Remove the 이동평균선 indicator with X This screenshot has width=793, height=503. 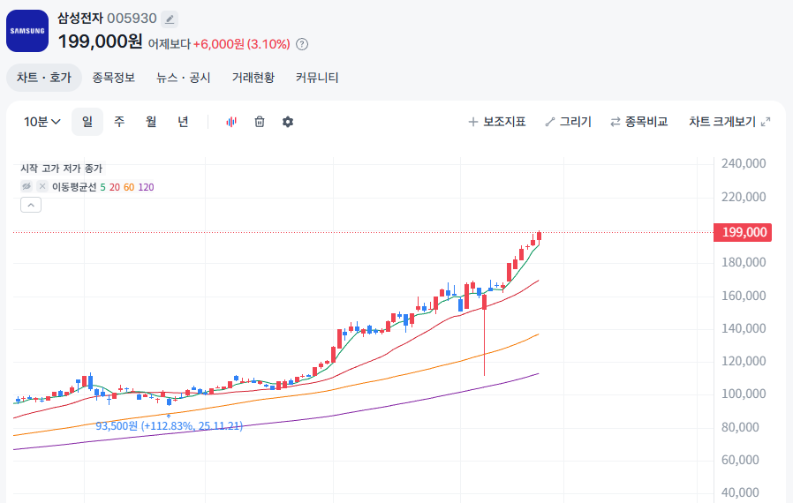[42, 186]
